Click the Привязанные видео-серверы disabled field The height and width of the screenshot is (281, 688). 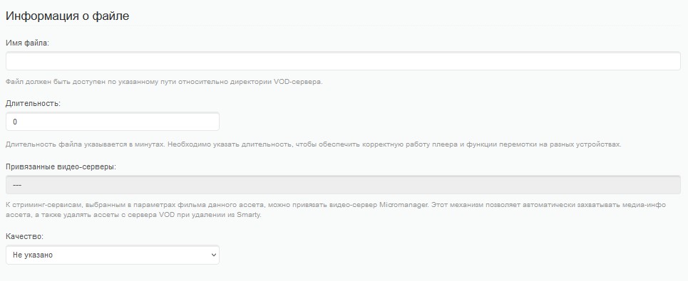pyautogui.click(x=343, y=185)
